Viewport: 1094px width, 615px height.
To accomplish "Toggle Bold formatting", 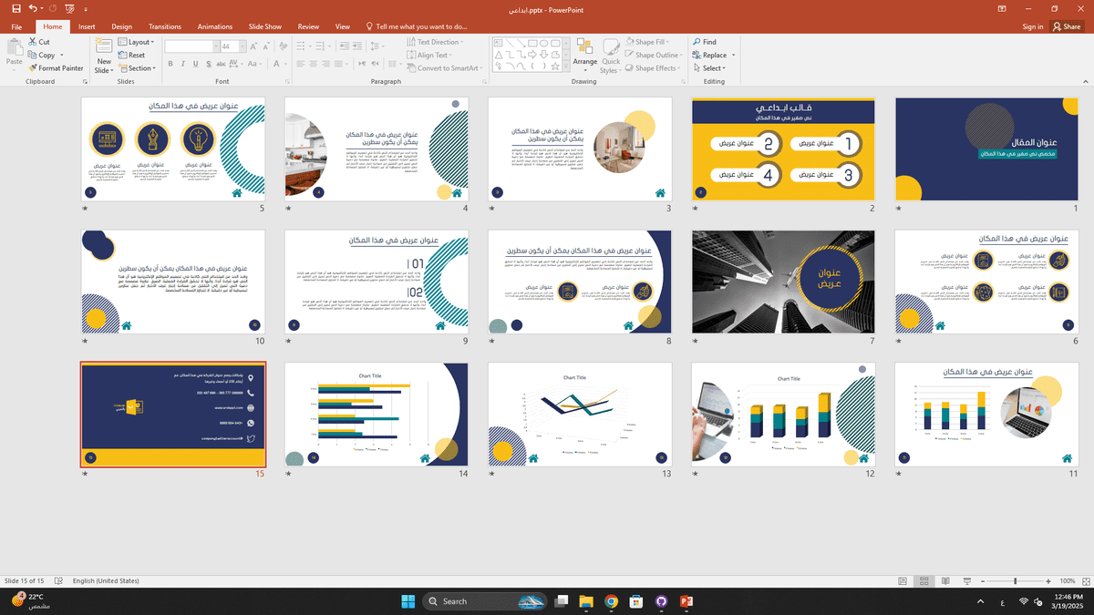I will [x=170, y=64].
